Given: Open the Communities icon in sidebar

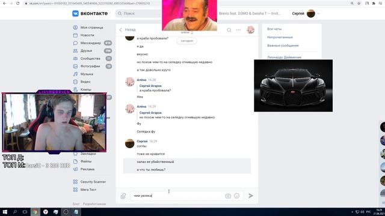Looking at the screenshot, I should pyautogui.click(x=75, y=59).
